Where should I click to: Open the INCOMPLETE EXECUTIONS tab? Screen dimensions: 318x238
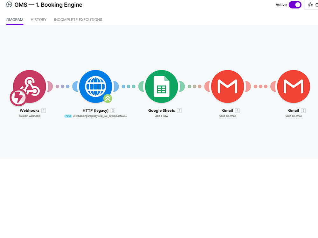pos(78,20)
